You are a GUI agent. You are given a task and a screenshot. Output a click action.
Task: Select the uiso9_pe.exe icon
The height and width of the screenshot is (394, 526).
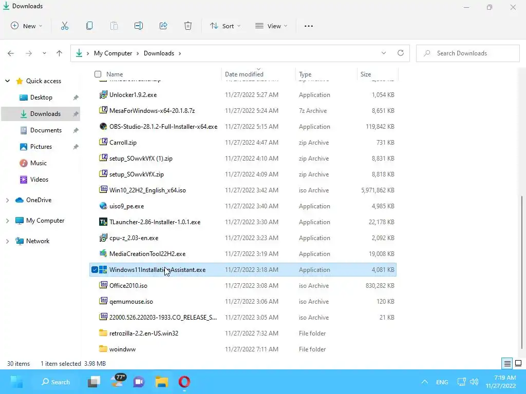click(103, 206)
